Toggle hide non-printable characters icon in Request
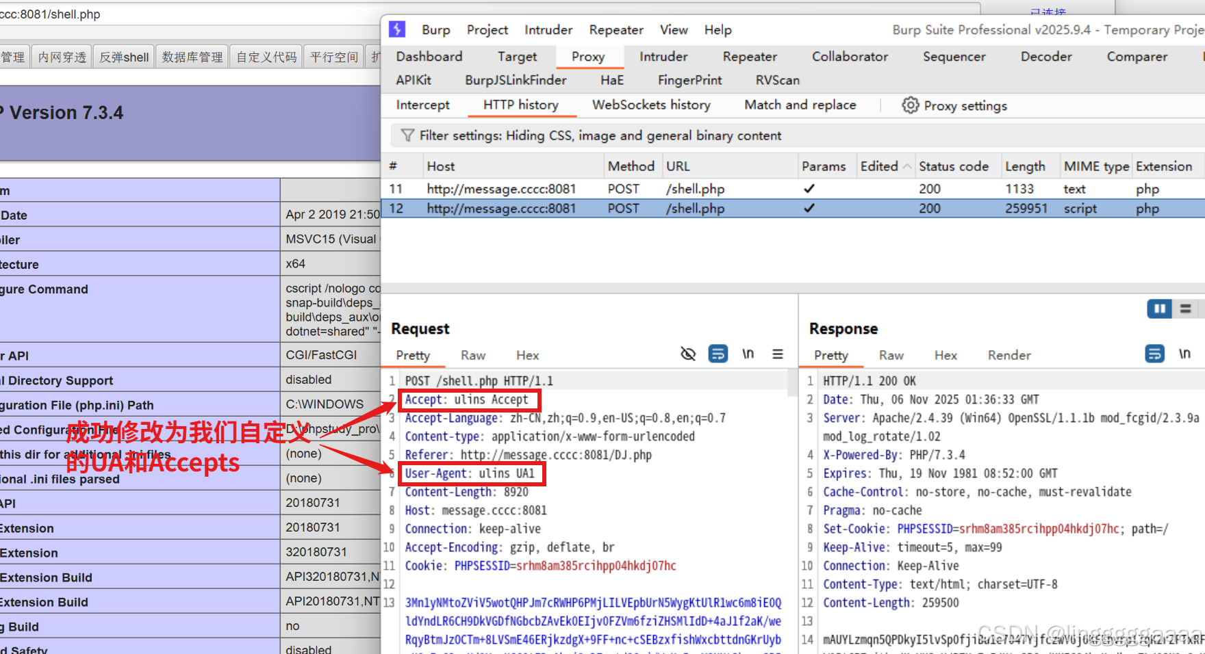This screenshot has height=654, width=1205. point(688,354)
